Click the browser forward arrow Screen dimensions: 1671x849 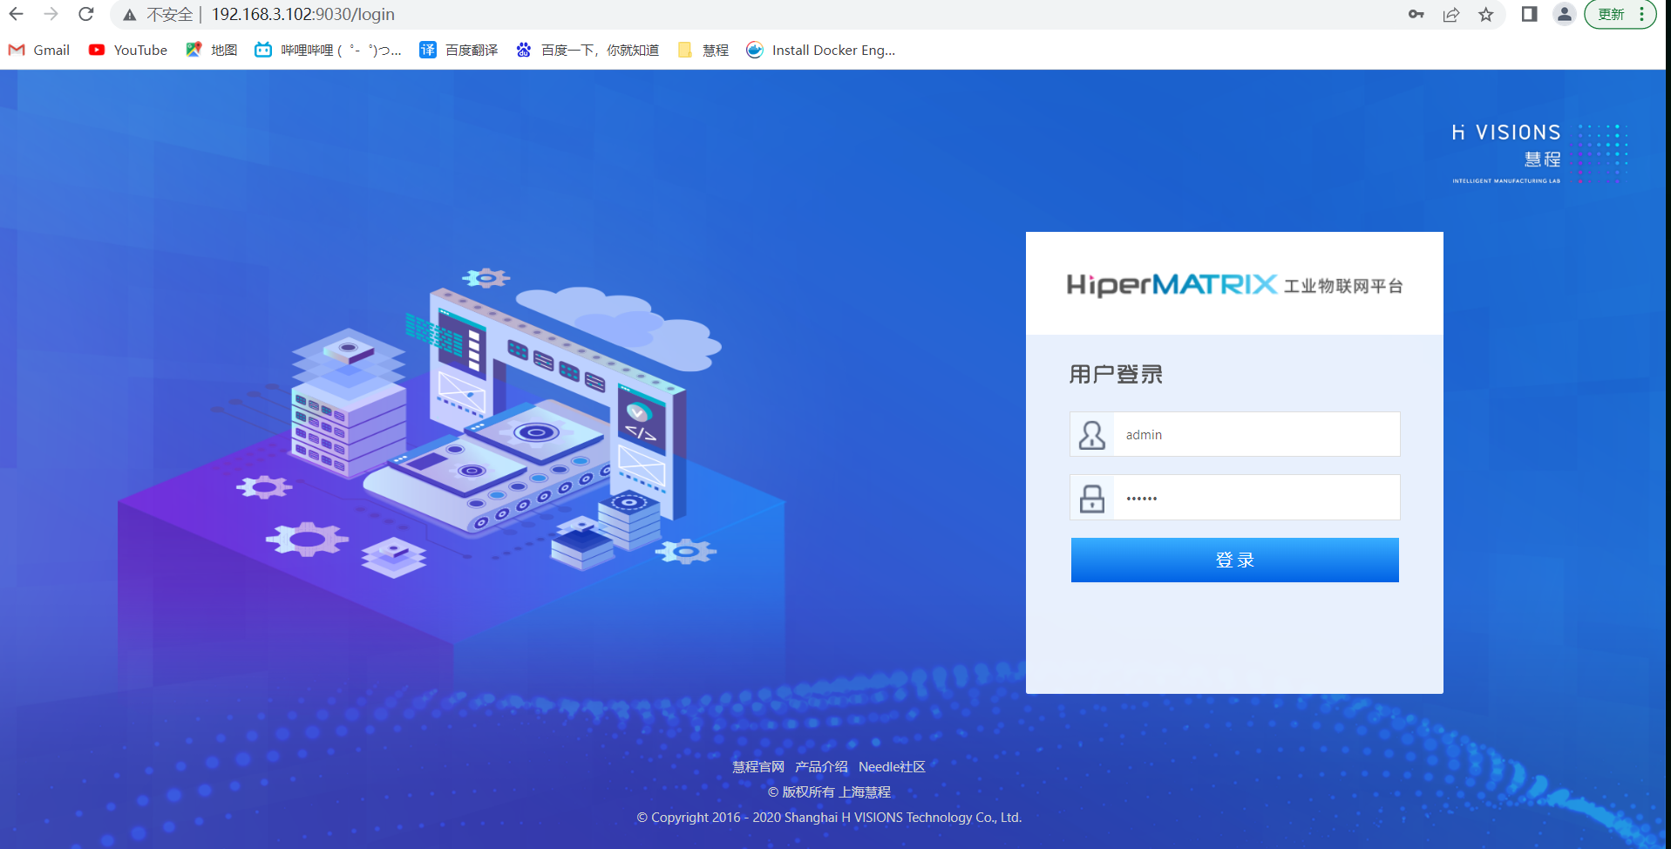[x=51, y=14]
